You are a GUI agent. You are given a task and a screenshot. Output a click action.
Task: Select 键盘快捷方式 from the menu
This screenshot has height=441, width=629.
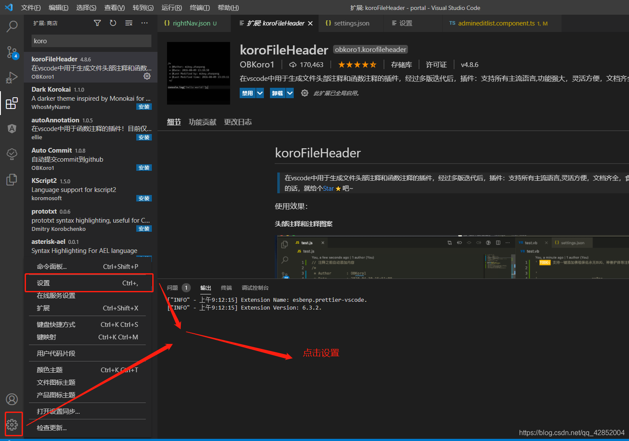click(88, 325)
